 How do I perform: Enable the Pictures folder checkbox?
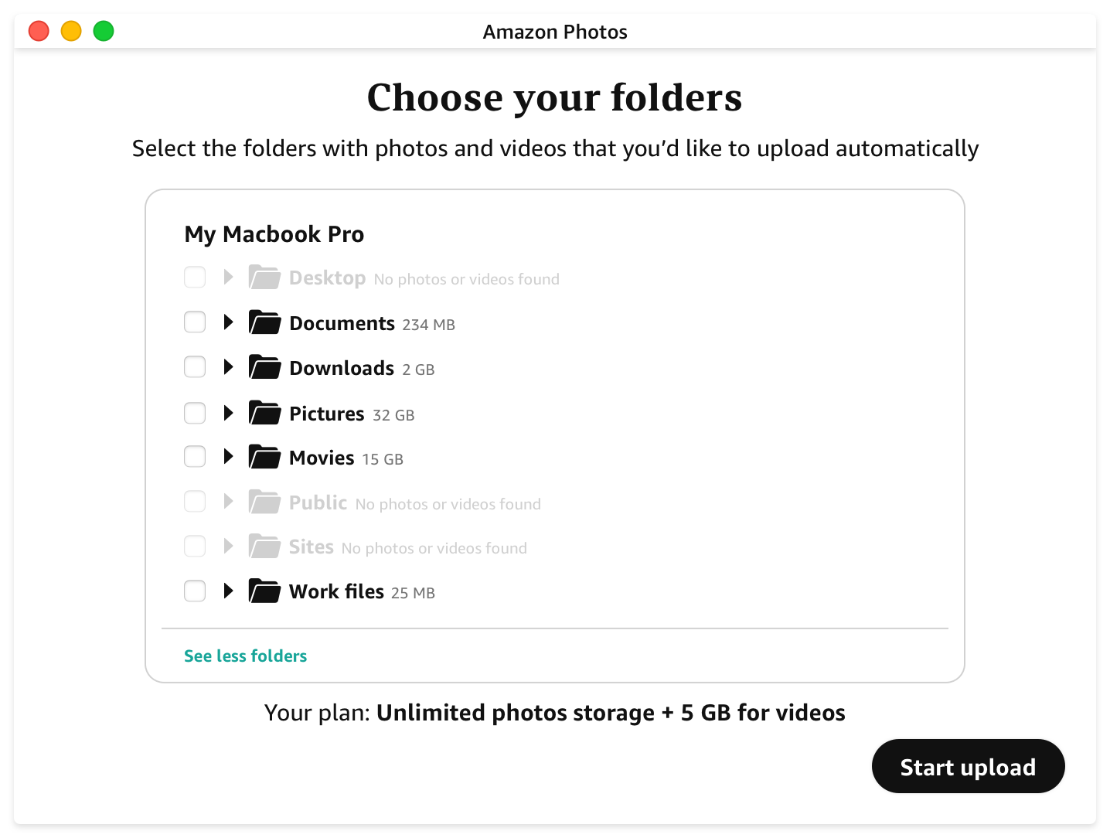[x=195, y=413]
